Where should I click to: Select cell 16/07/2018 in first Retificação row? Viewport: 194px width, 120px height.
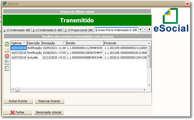click(19, 48)
